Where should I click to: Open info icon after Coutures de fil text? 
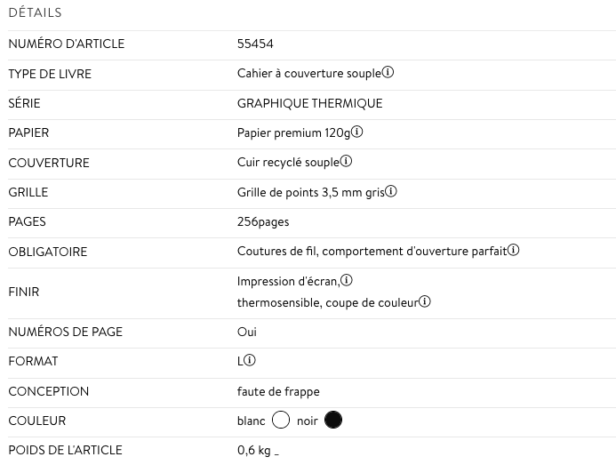514,251
